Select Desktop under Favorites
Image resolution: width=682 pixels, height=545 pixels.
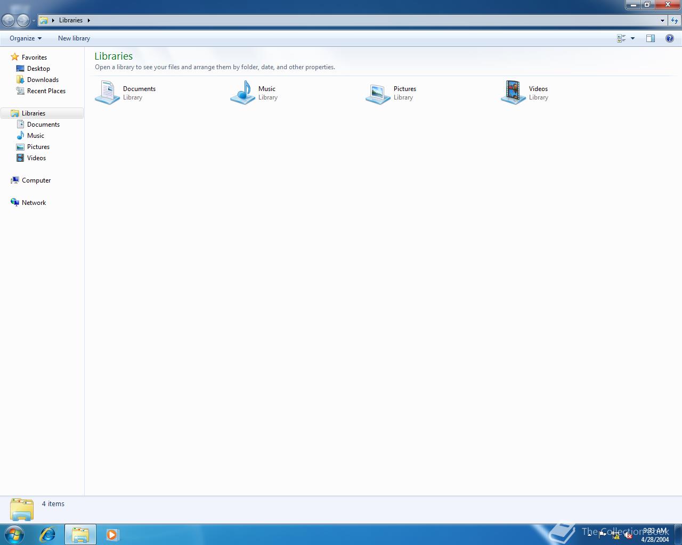[x=38, y=69]
